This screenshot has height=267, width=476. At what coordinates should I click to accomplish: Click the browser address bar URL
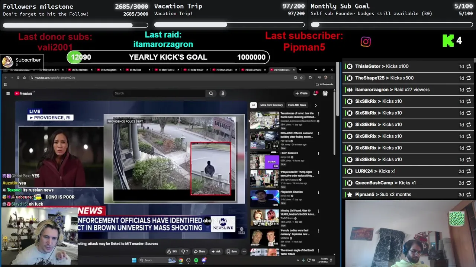(x=55, y=78)
